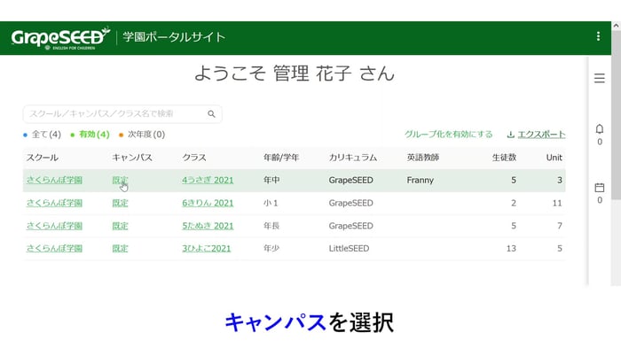
Task: Click the エクスポート link
Action: pos(541,135)
